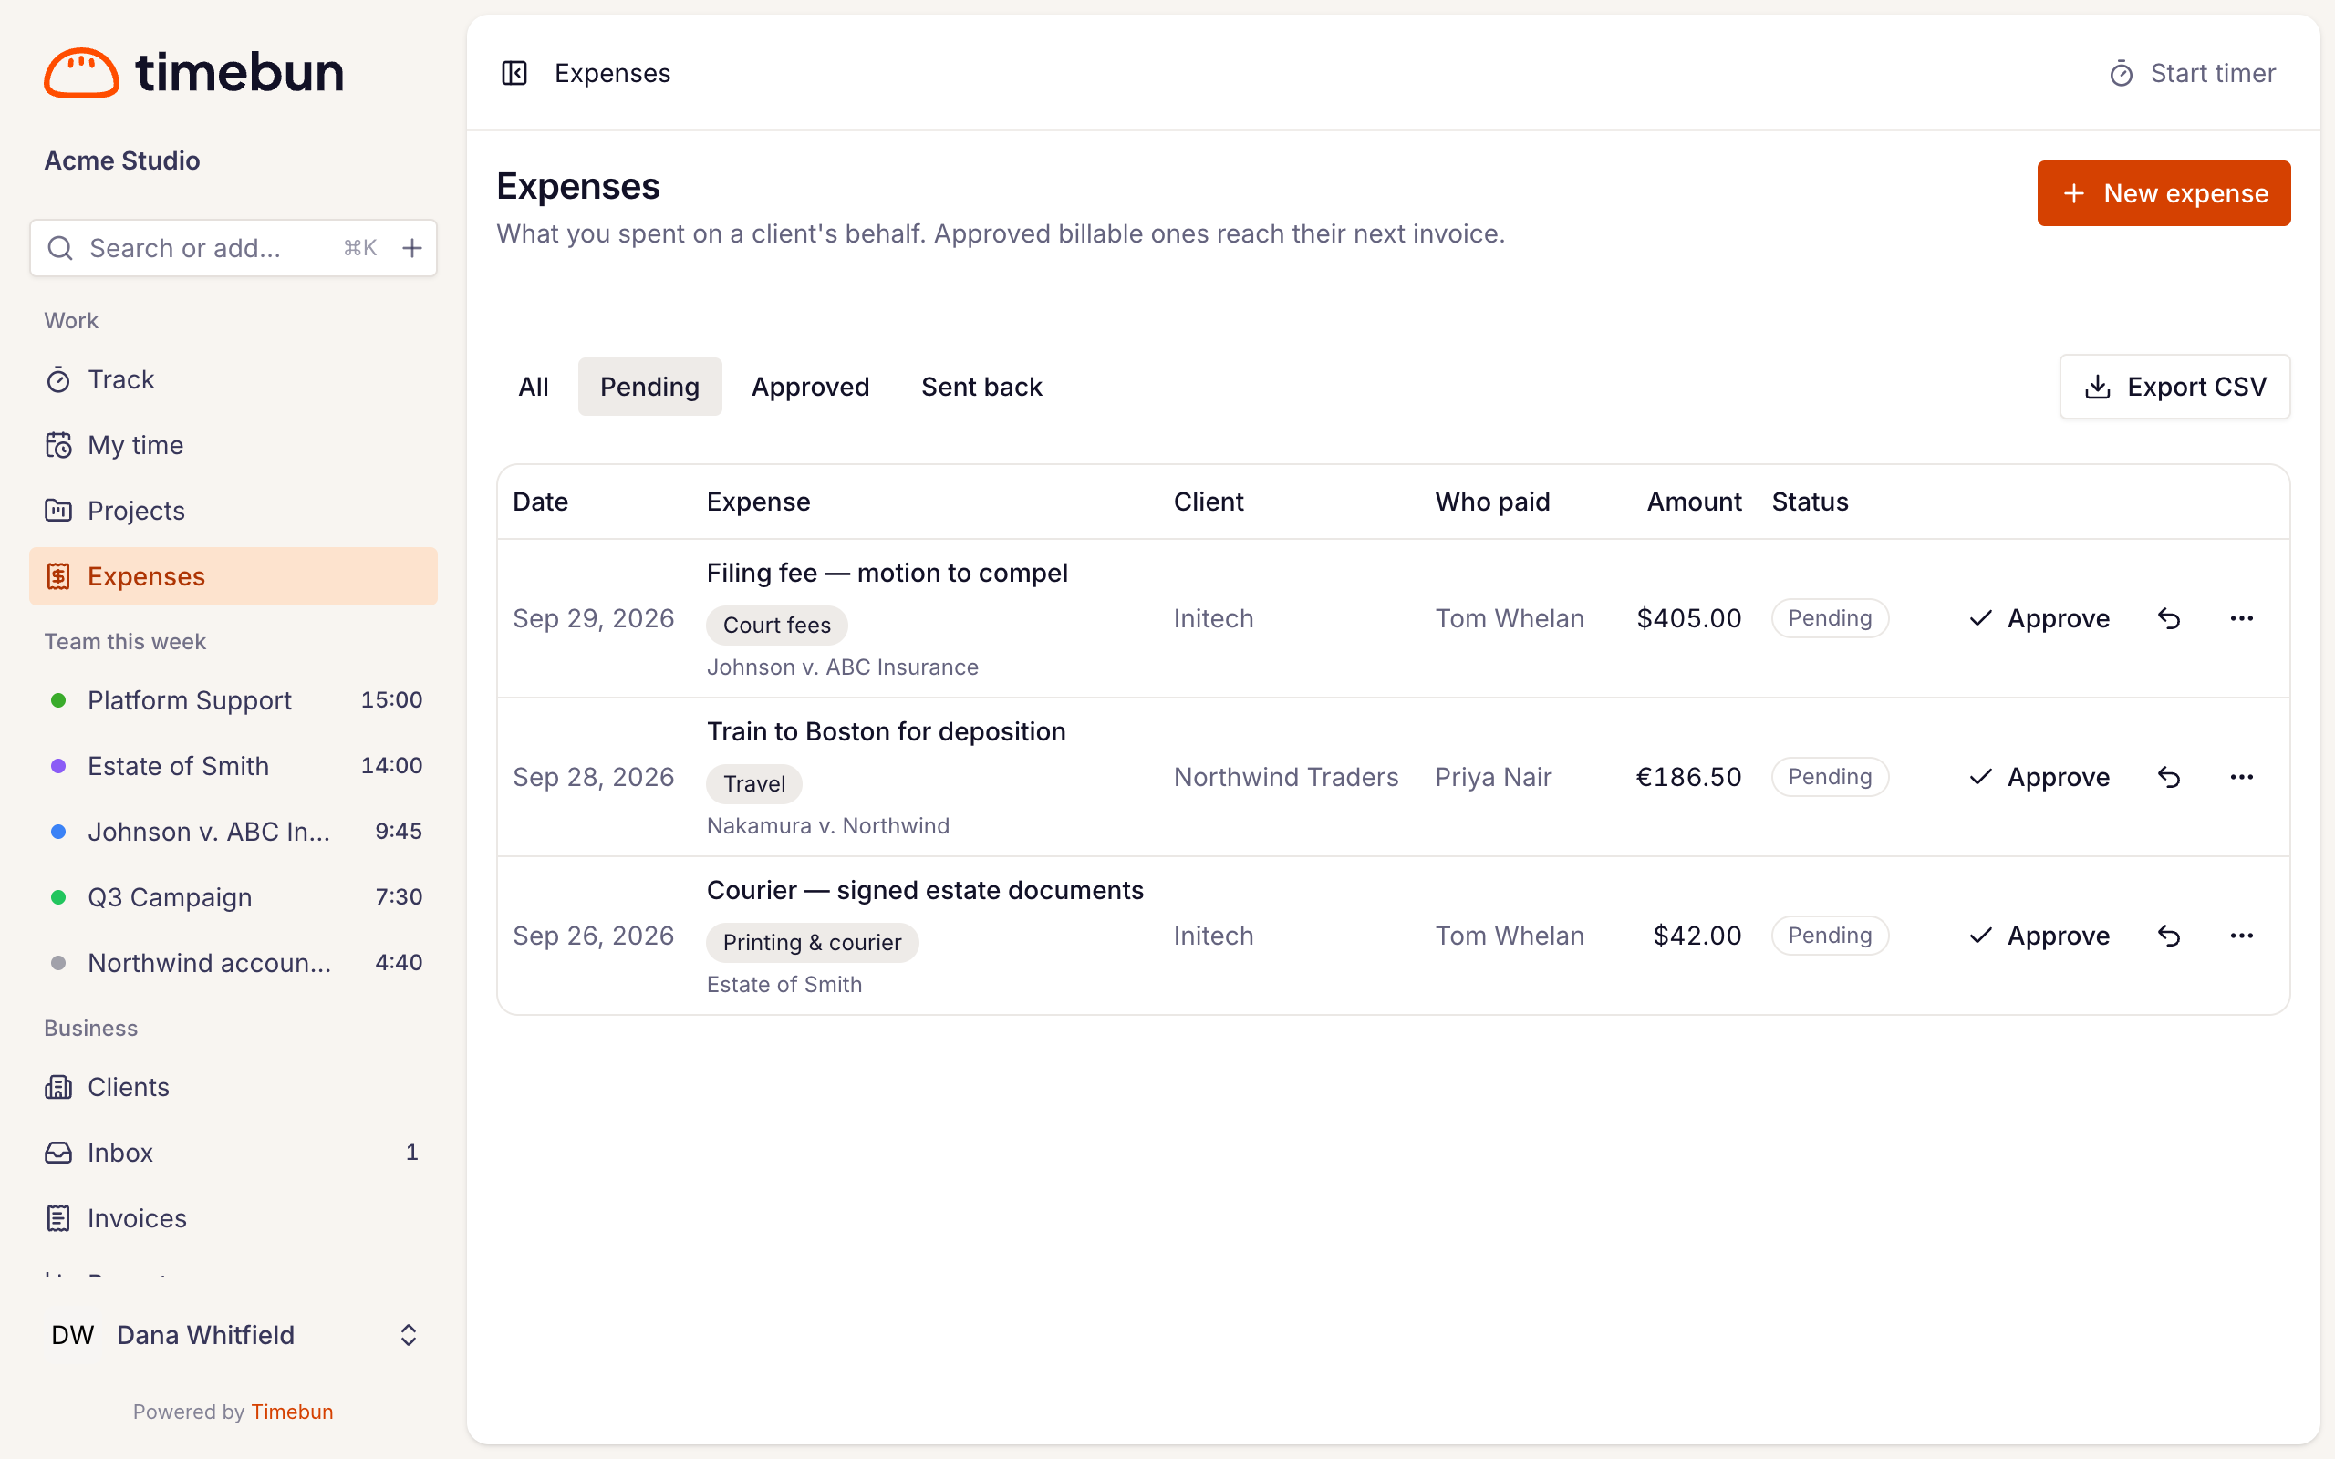The width and height of the screenshot is (2335, 1459).
Task: Open My time in the sidebar
Action: pos(233,445)
